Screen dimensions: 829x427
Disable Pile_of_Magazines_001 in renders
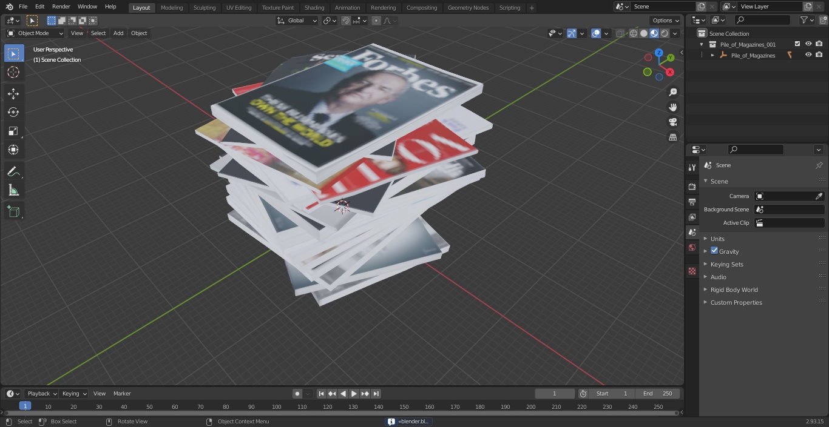[x=819, y=44]
